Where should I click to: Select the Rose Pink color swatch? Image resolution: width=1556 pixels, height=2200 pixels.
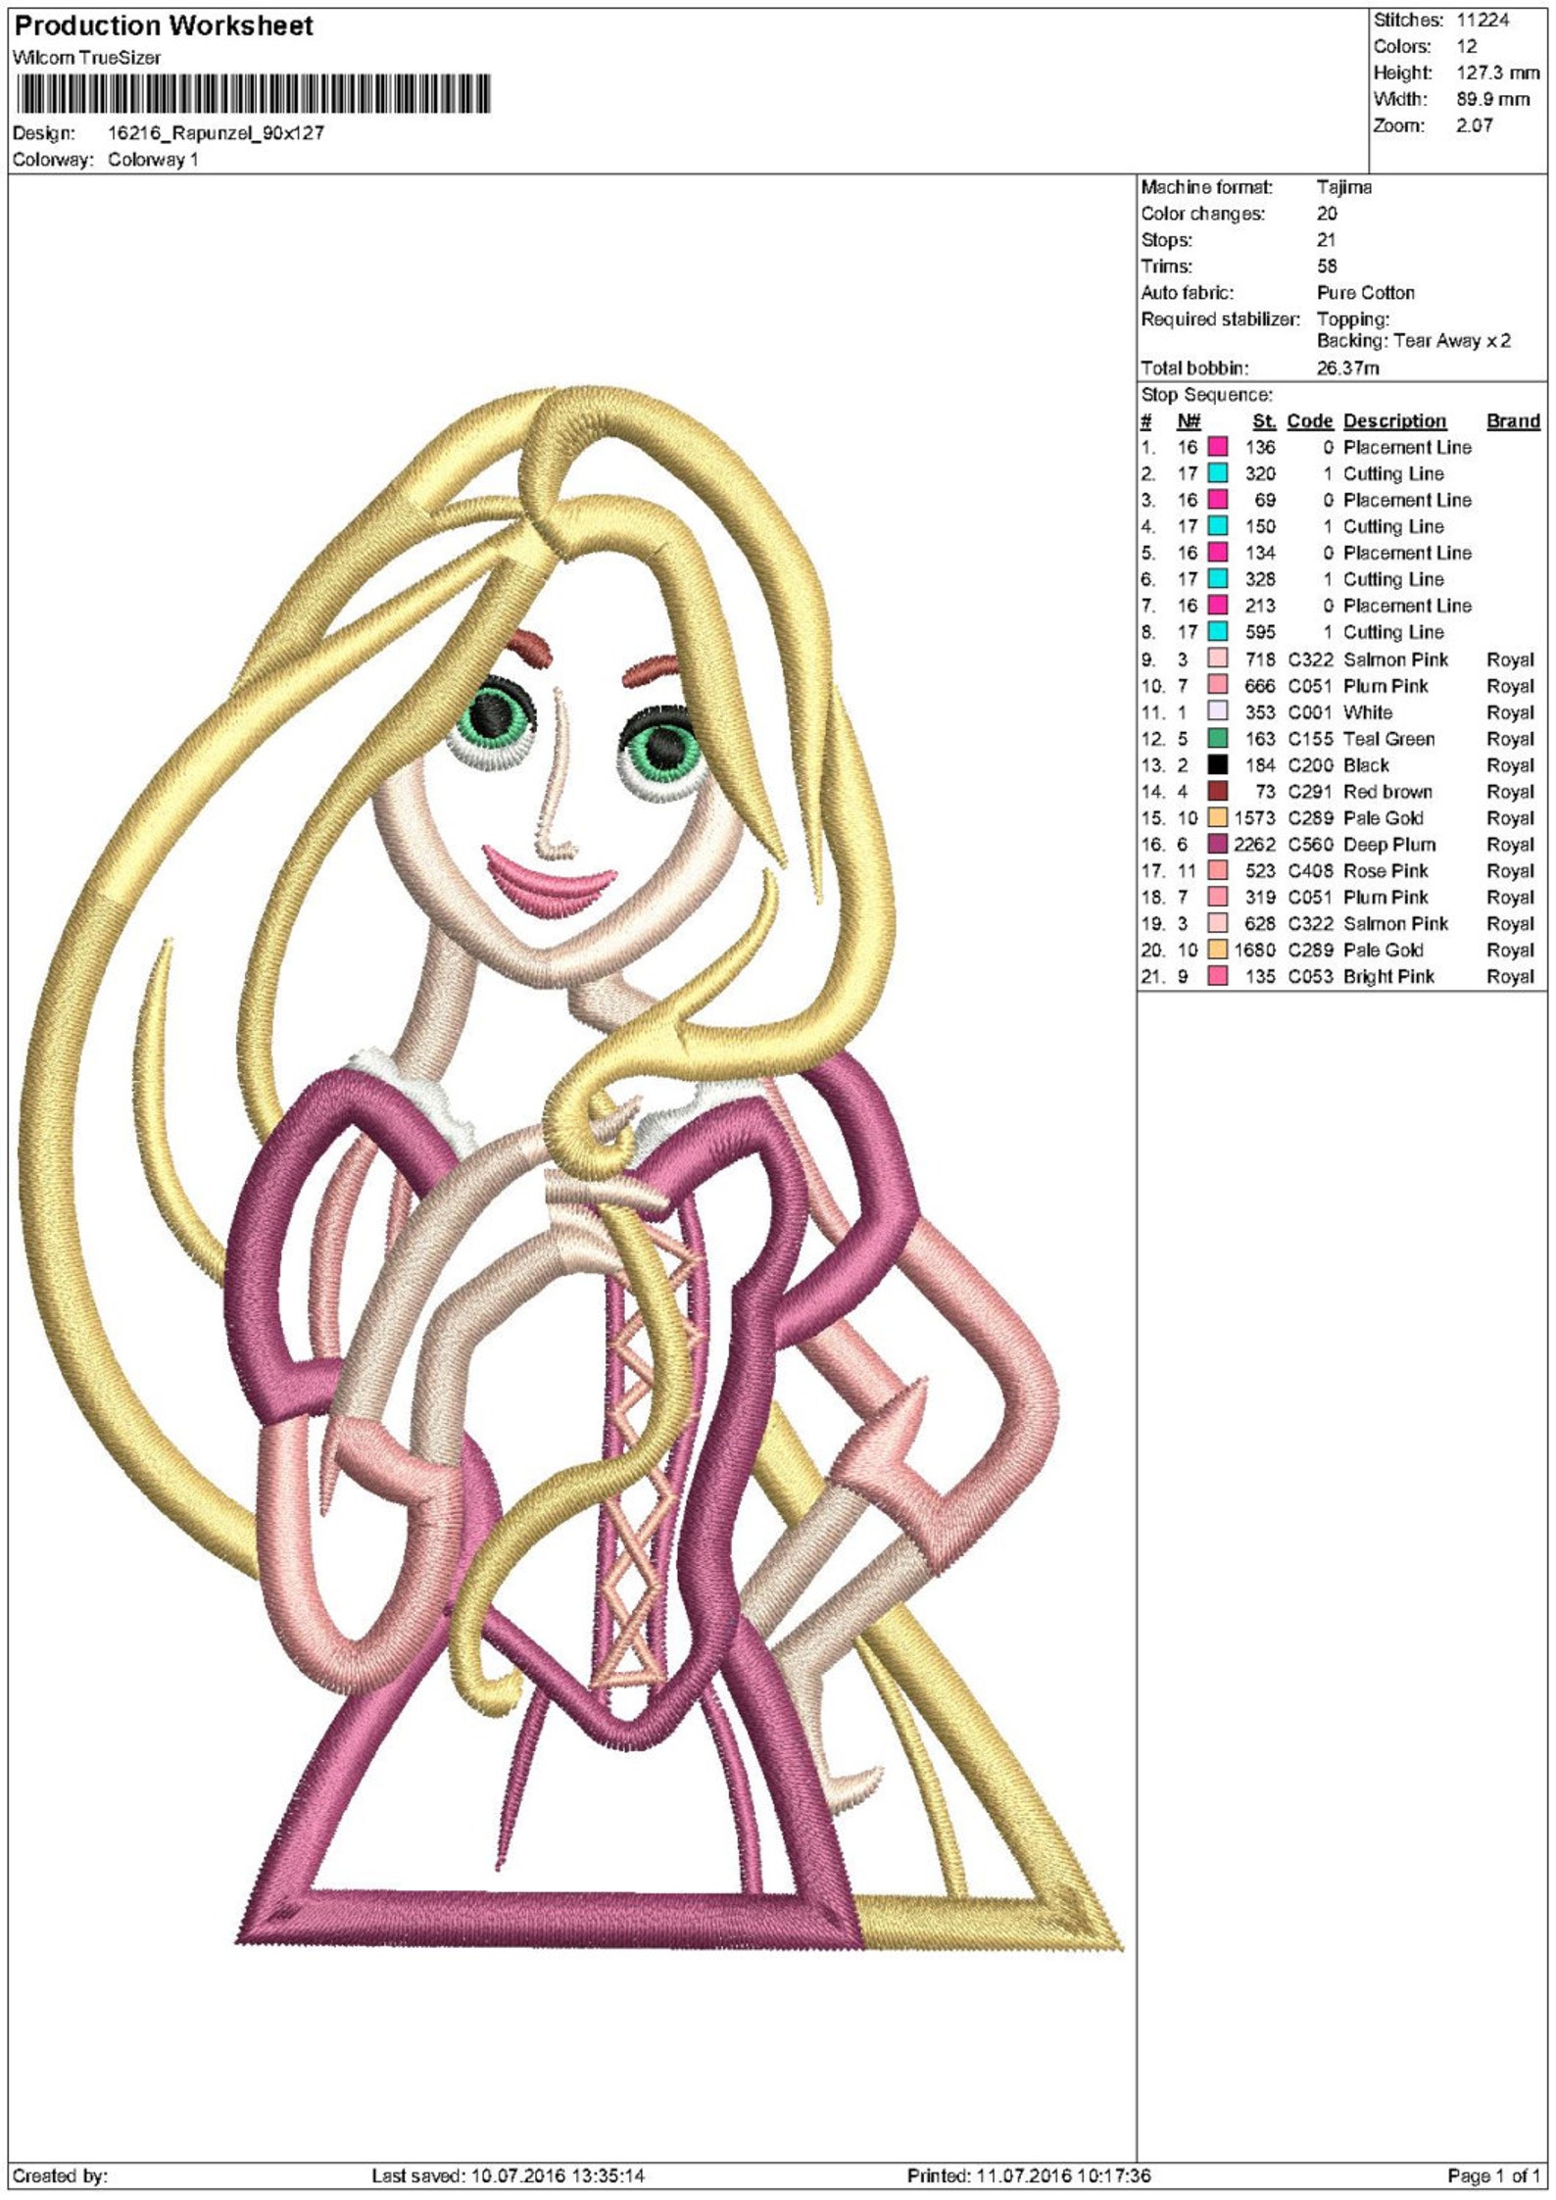point(1217,870)
